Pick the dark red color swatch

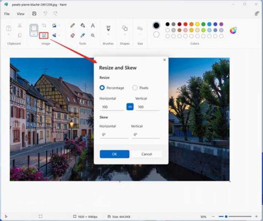point(179,24)
